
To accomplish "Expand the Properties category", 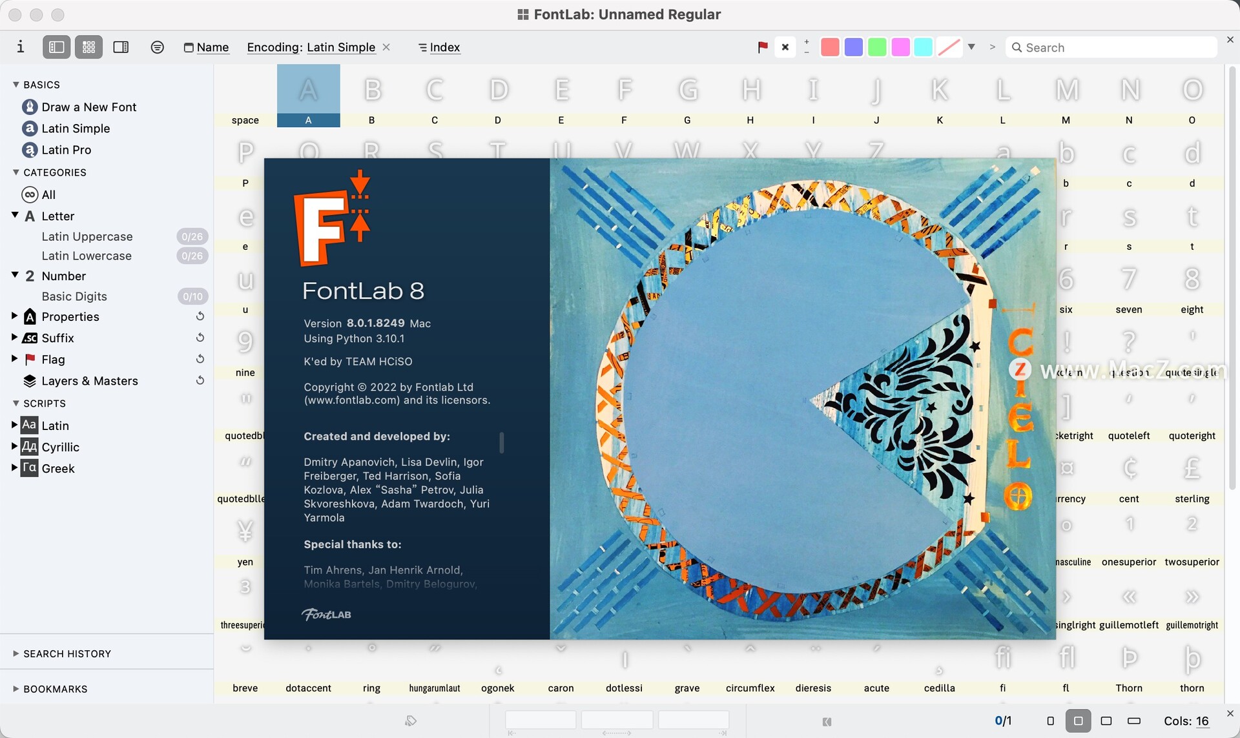I will tap(14, 316).
